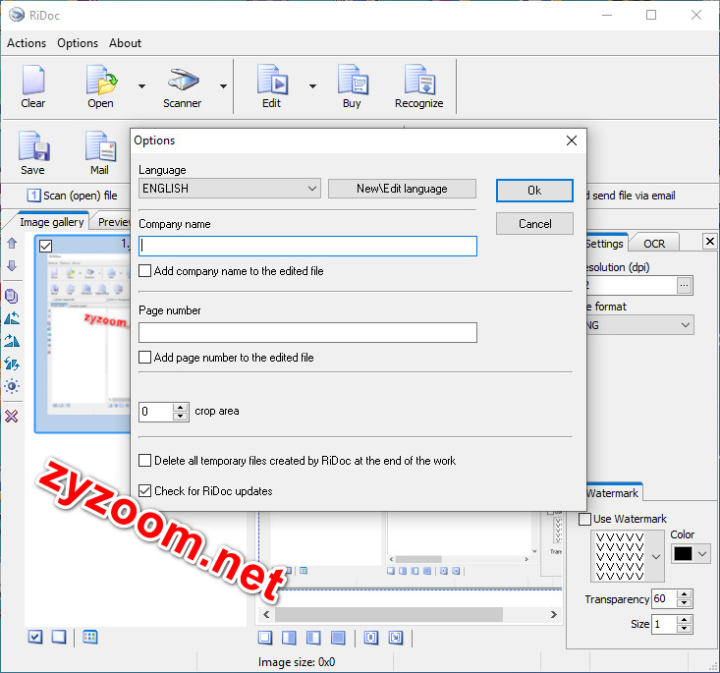Image resolution: width=720 pixels, height=673 pixels.
Task: Click the fit-to-page icon below preview
Action: click(371, 638)
